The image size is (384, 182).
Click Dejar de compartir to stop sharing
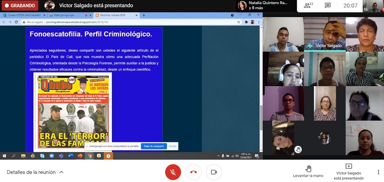click(154, 146)
